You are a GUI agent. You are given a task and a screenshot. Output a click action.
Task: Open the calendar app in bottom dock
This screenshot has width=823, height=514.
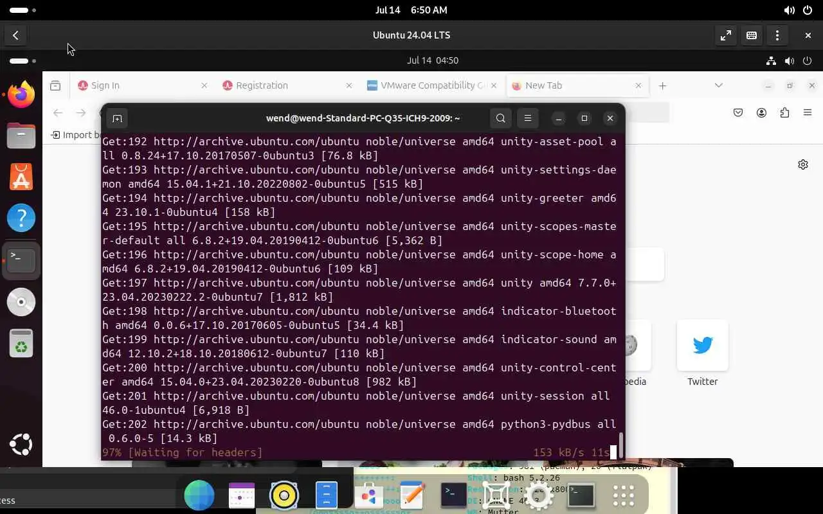point(242,495)
